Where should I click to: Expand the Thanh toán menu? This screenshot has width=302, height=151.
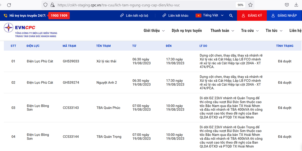222,31
